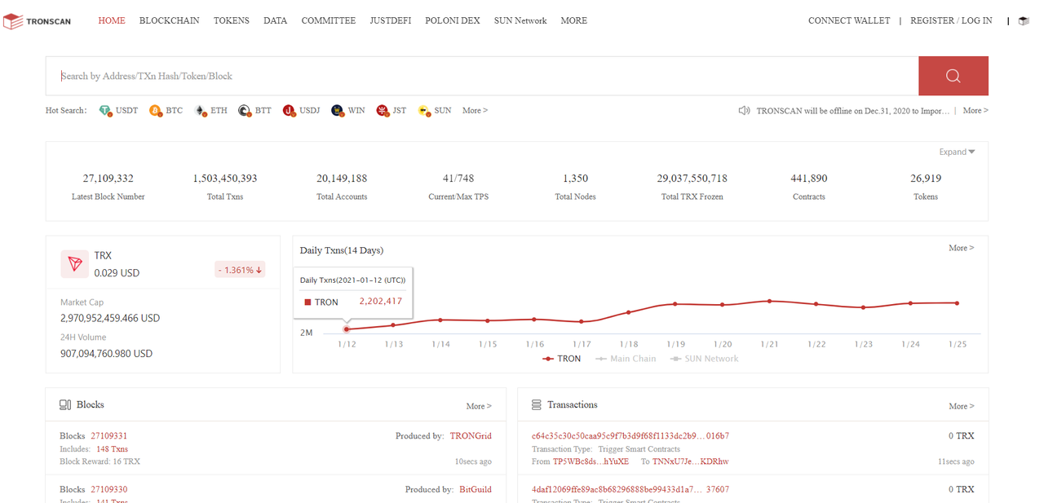The width and height of the screenshot is (1044, 503).
Task: Select the WIN token icon
Action: pyautogui.click(x=338, y=111)
